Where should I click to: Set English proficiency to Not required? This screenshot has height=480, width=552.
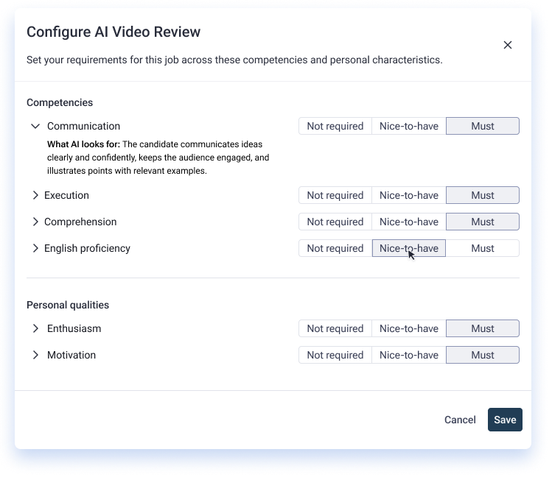[x=335, y=248]
